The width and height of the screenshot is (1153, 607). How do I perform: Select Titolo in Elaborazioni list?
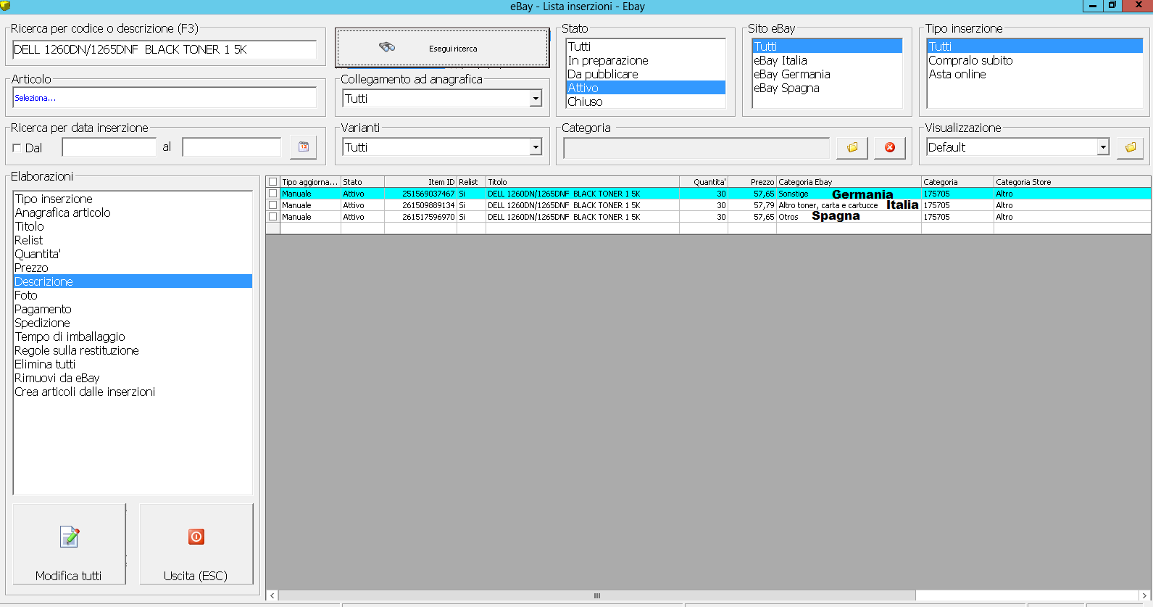pos(133,226)
